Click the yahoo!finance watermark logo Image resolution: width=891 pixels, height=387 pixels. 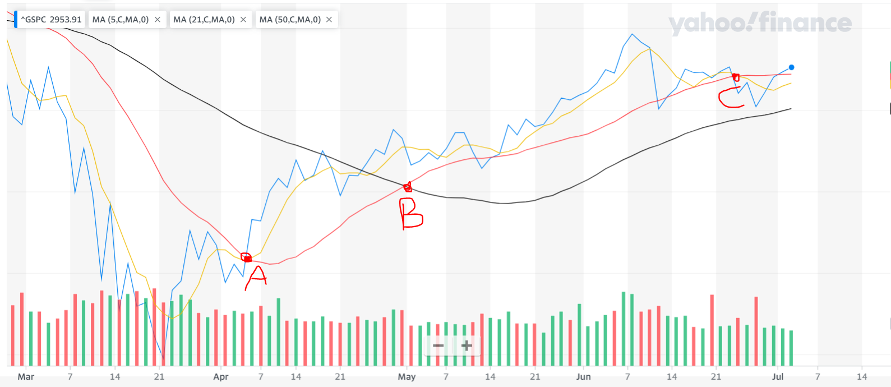coord(760,22)
